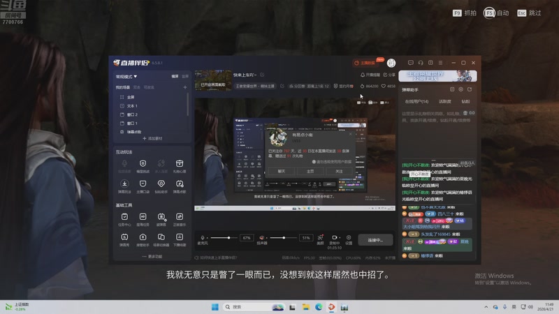The height and width of the screenshot is (314, 559).
Task: Click the 礼物心愿 gift box icon
Action: [180, 163]
